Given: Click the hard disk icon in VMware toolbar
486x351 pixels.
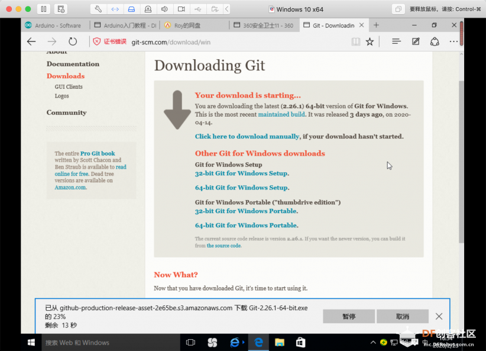Looking at the screenshot, I should (x=131, y=9).
